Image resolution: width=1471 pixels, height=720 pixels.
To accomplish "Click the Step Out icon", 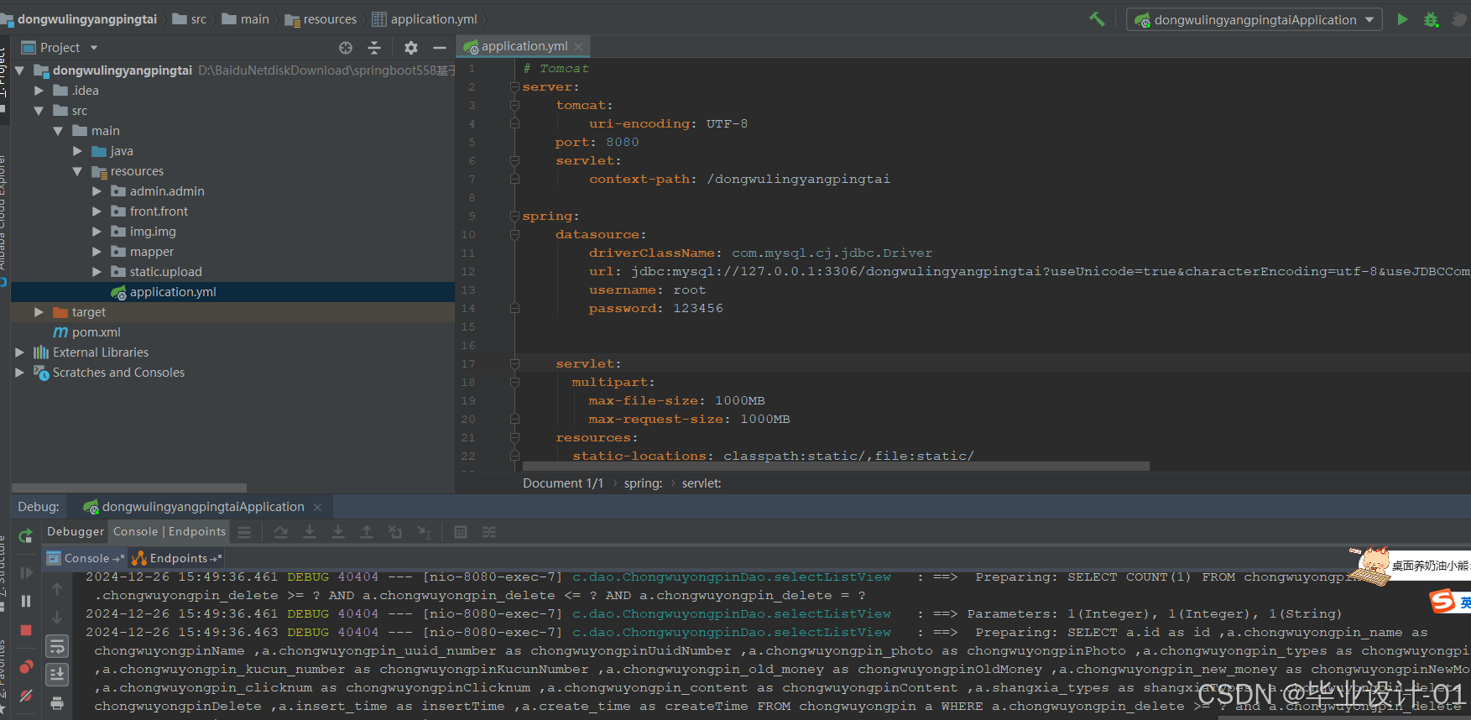I will pos(367,532).
